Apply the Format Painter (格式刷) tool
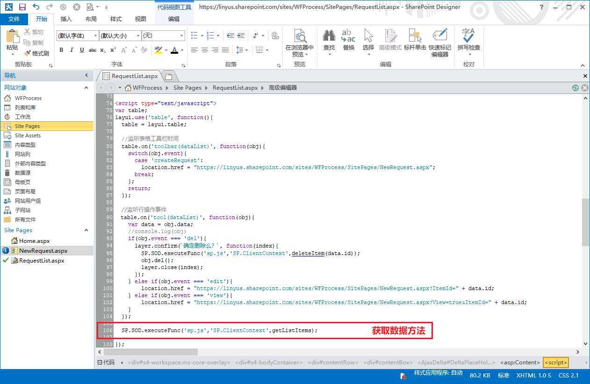Viewport: 590px width, 384px height. tap(36, 53)
